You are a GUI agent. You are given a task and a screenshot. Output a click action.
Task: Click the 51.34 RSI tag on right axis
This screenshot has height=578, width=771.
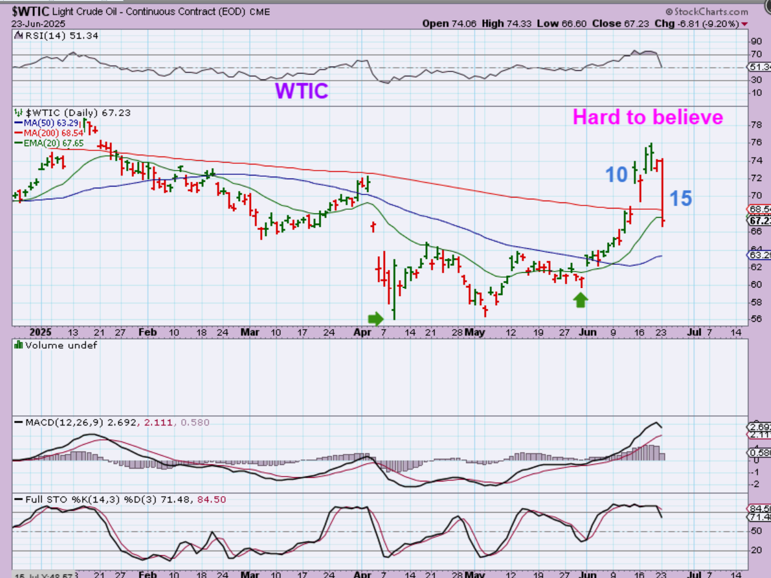pyautogui.click(x=760, y=67)
